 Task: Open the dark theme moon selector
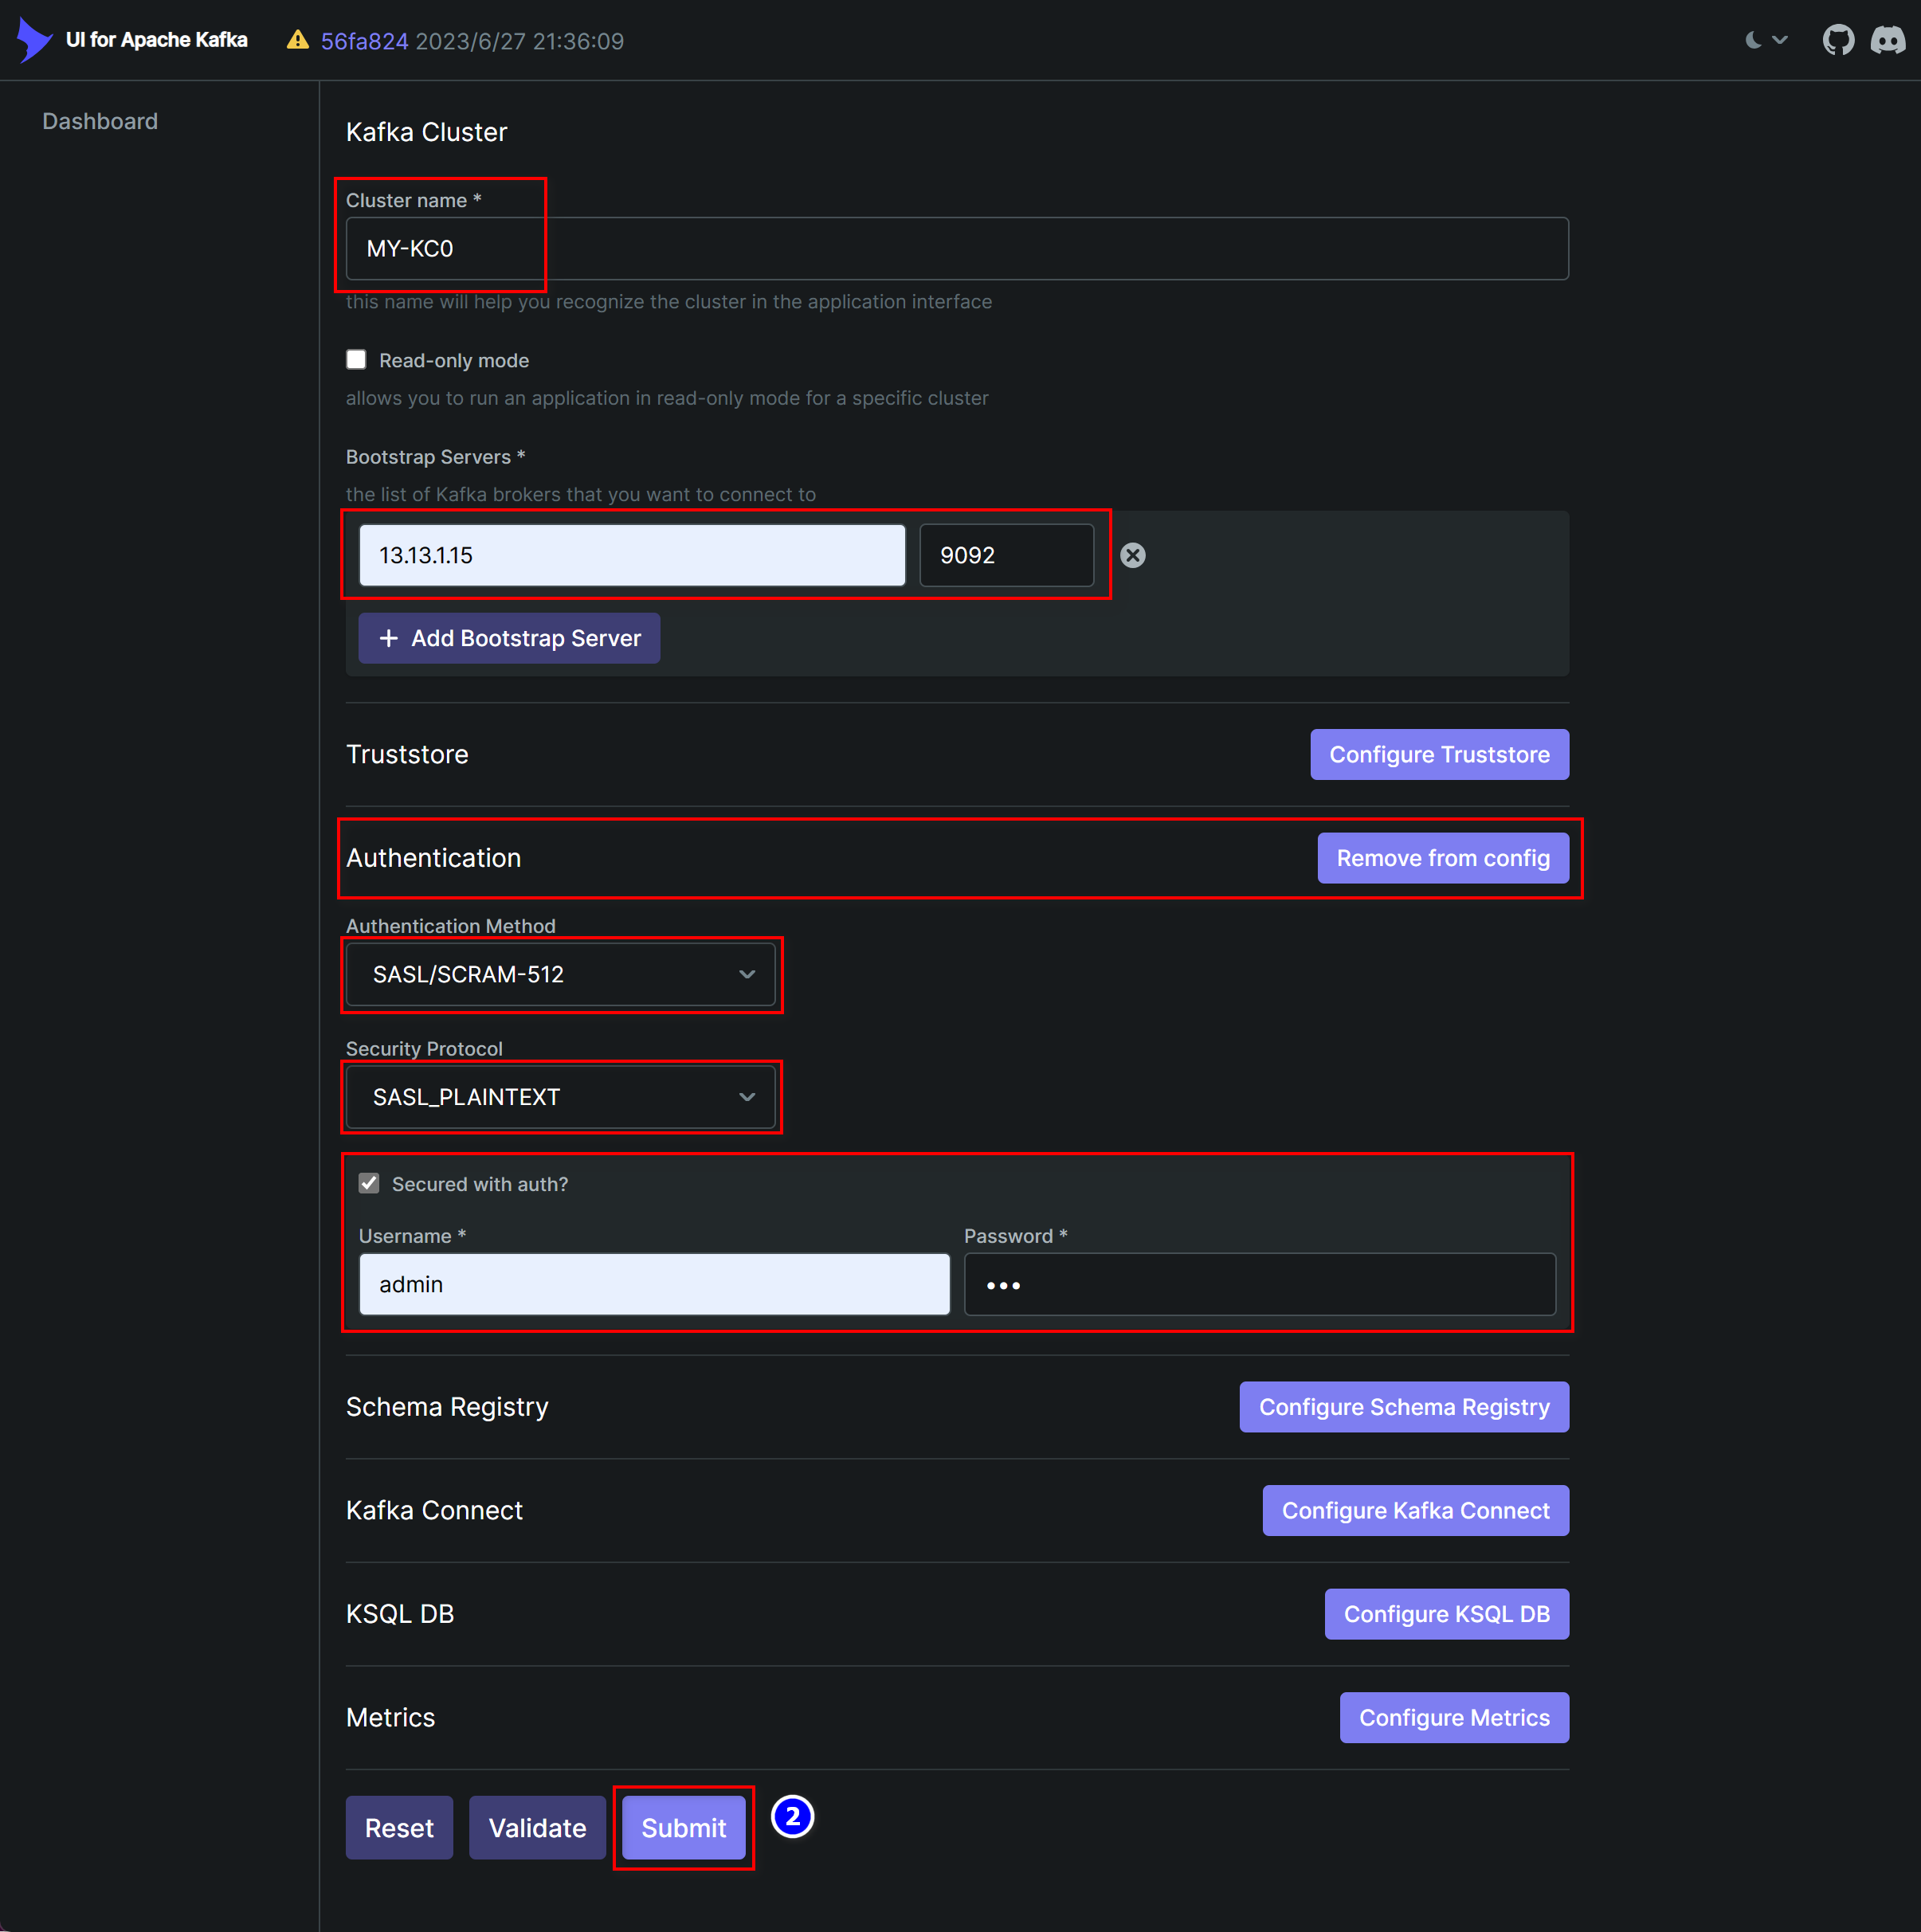click(x=1765, y=40)
